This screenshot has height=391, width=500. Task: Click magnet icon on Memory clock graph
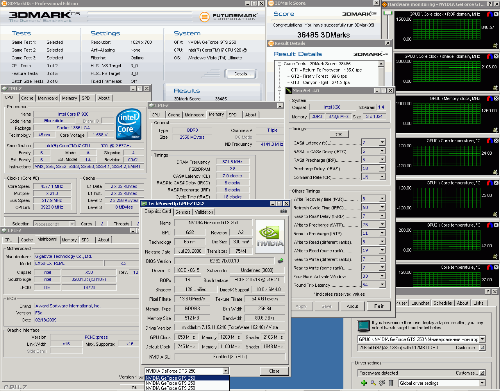click(490, 98)
